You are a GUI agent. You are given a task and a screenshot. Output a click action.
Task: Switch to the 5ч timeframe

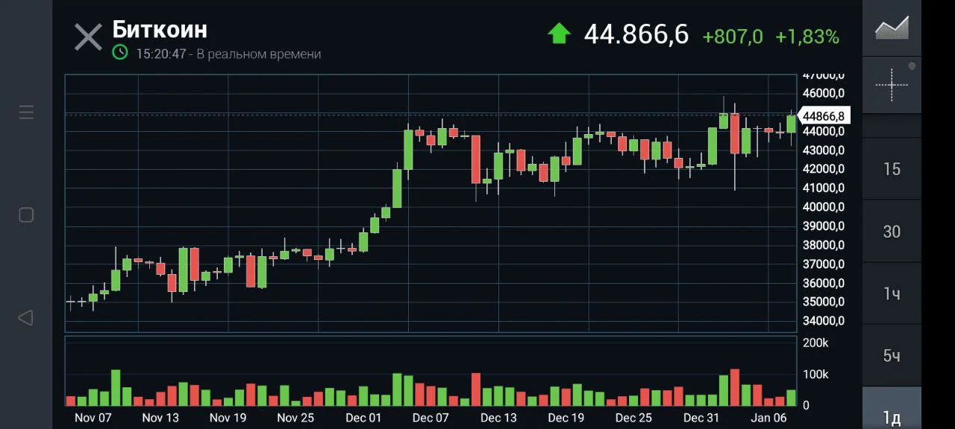[892, 356]
